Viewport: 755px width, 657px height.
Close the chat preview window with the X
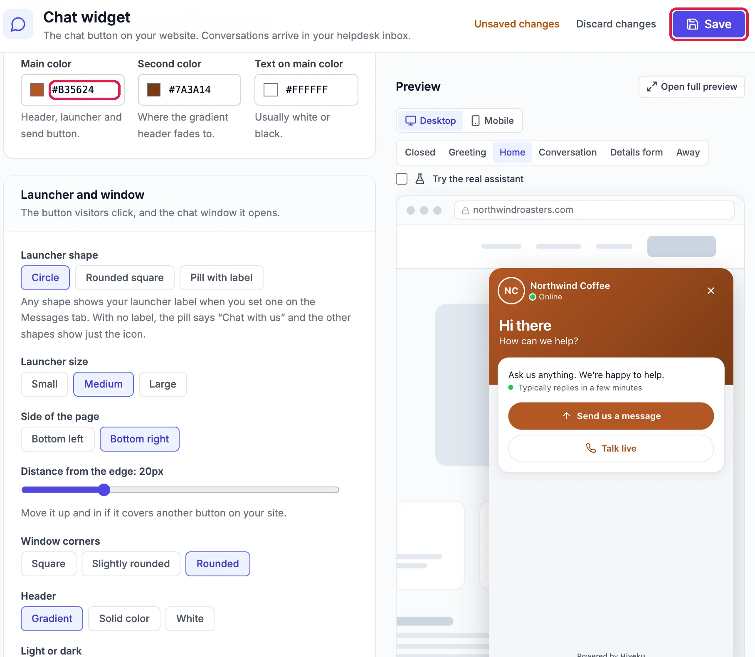click(711, 291)
